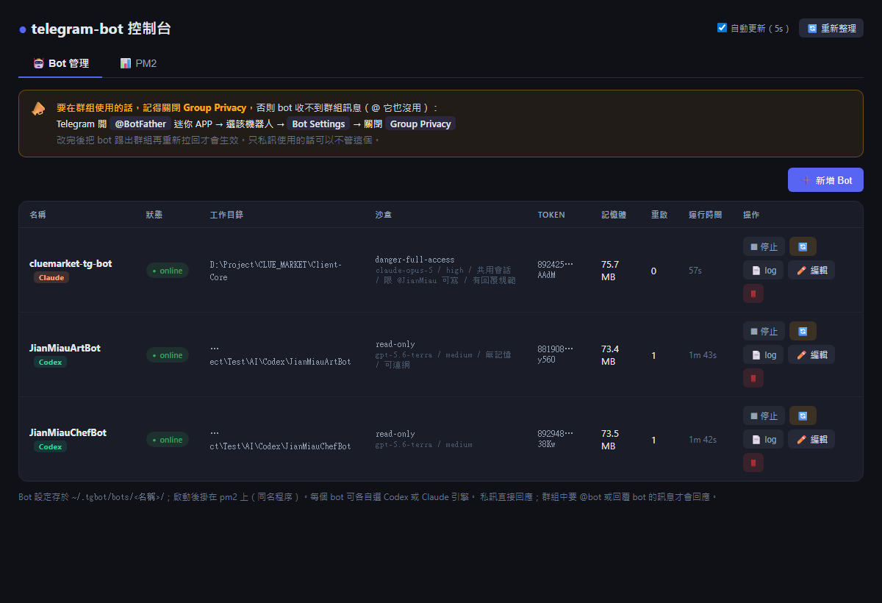Click the 57s uptime value
Screen dimensions: 882x603
(695, 271)
